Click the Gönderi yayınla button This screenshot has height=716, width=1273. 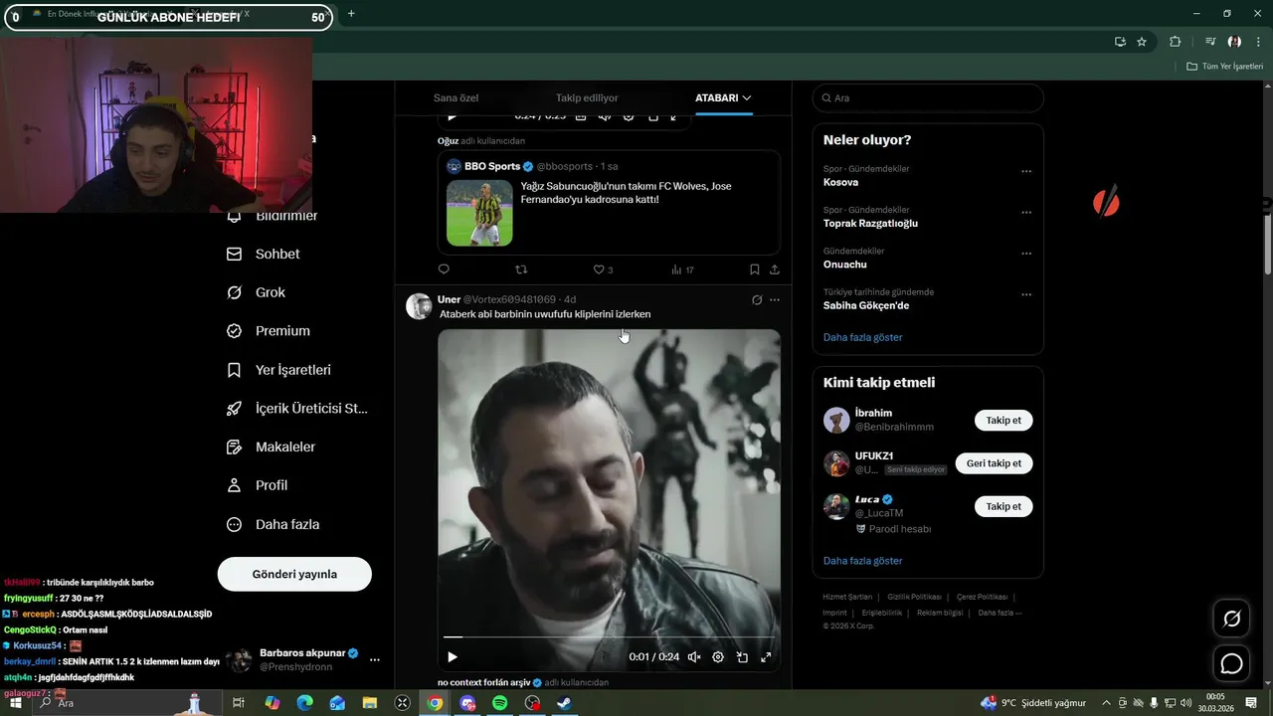(294, 574)
